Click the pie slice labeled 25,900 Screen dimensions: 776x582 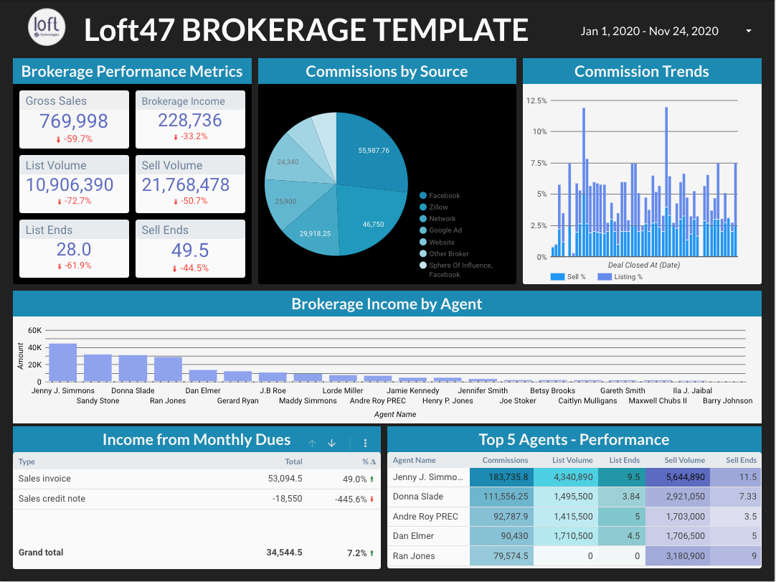click(x=286, y=201)
